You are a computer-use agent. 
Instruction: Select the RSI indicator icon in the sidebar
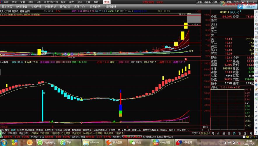256,77
